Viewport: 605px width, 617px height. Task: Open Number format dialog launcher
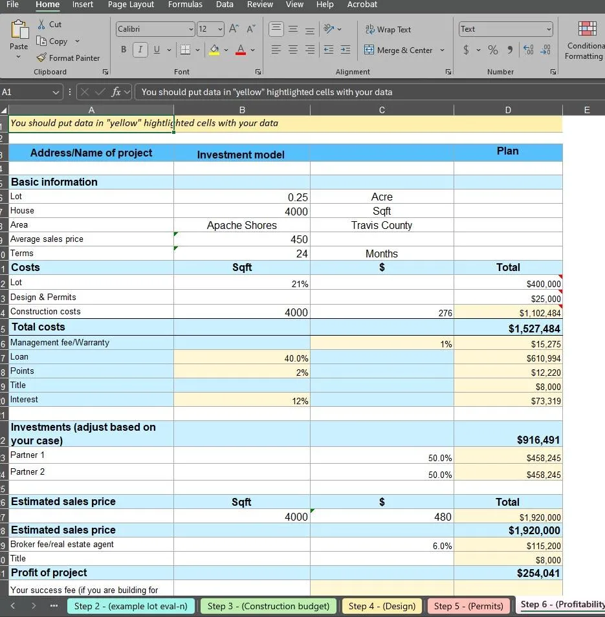click(x=553, y=72)
